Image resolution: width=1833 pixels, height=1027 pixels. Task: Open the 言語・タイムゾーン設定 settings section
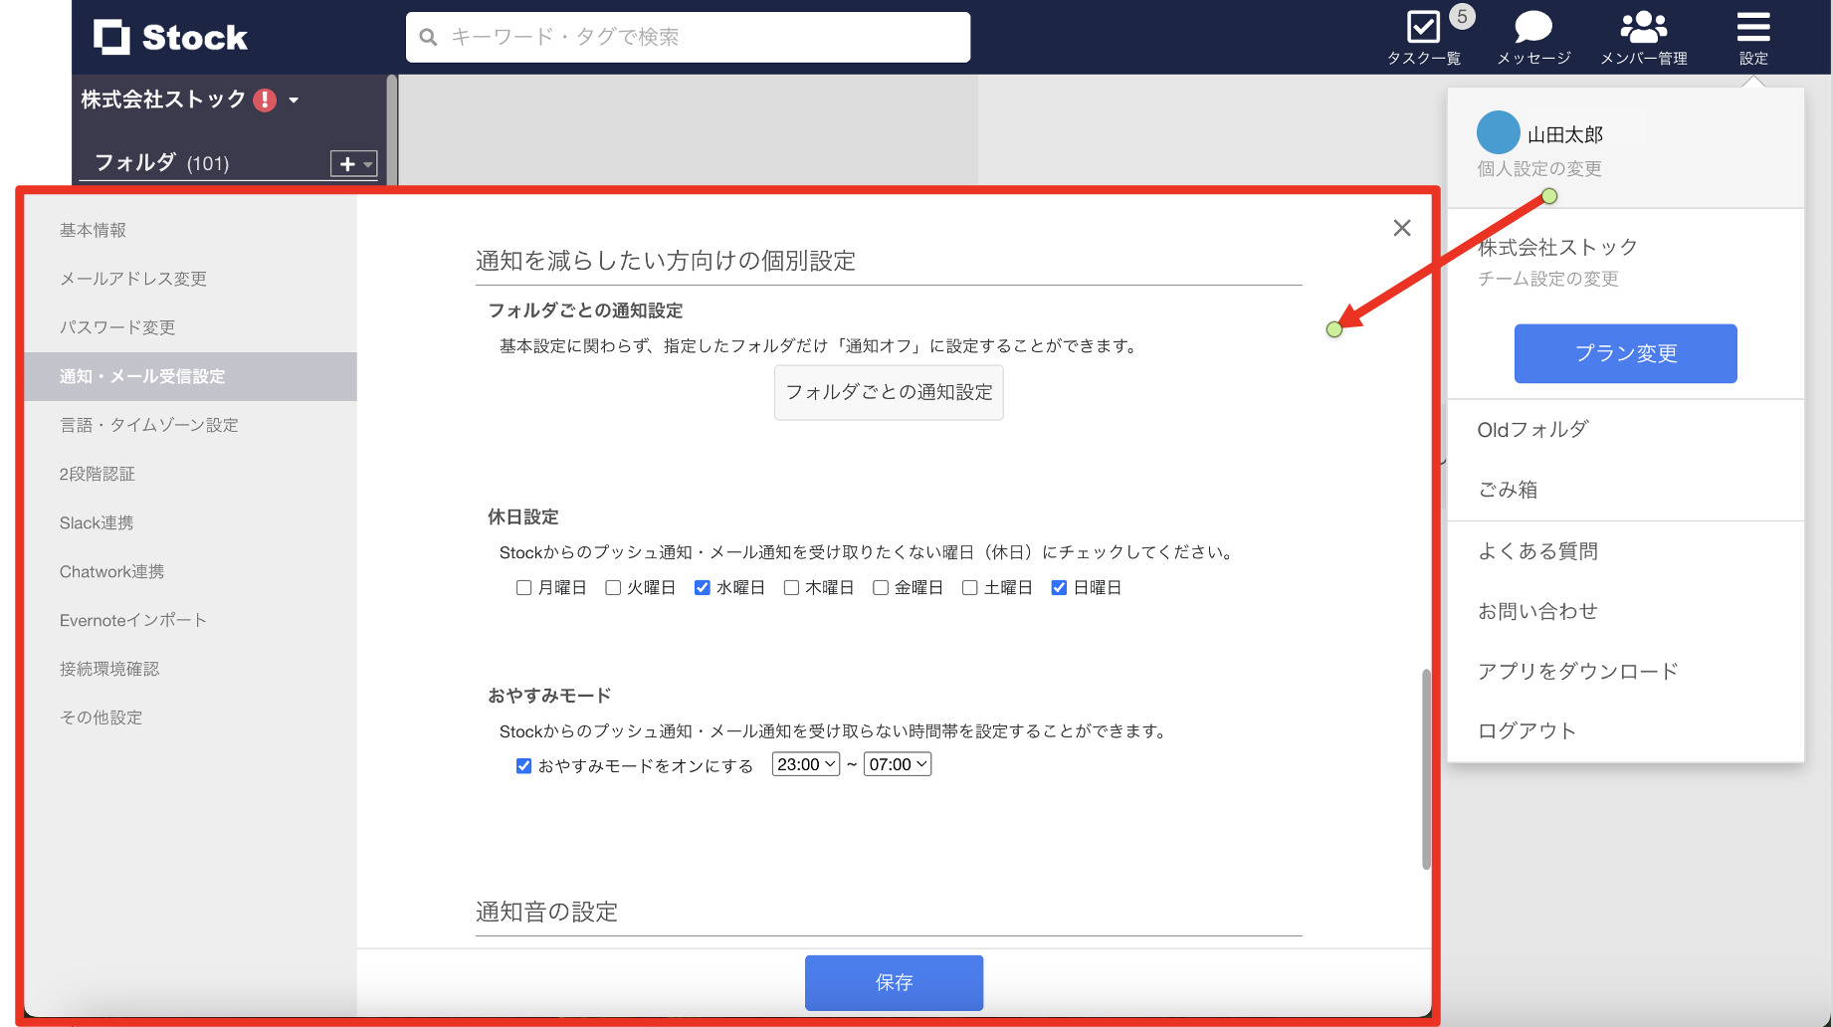(x=147, y=425)
